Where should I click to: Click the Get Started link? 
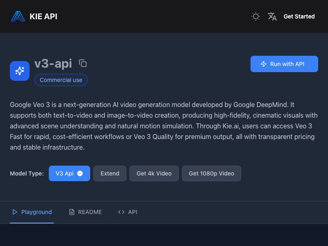(299, 16)
